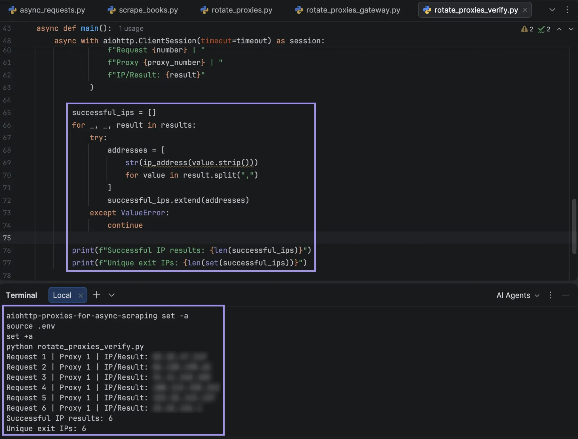Click the '1 usage' inlay hint
This screenshot has width=578, height=439.
pyautogui.click(x=131, y=28)
